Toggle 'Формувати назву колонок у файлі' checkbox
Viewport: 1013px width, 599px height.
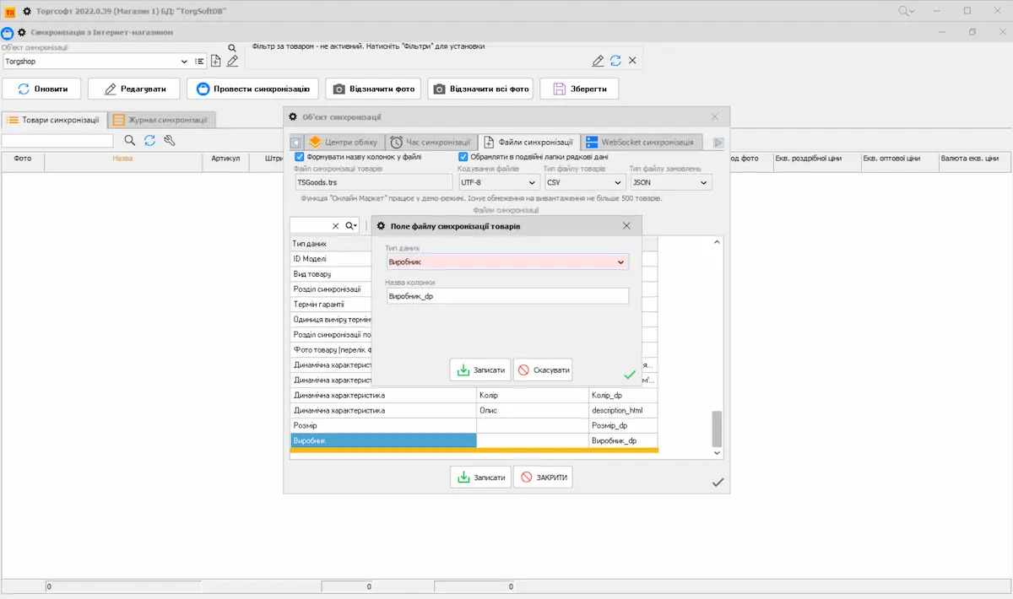tap(299, 157)
